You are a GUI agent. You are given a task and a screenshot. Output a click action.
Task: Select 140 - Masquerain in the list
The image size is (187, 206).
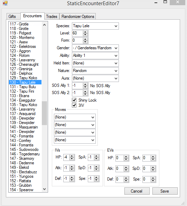(x=25, y=127)
